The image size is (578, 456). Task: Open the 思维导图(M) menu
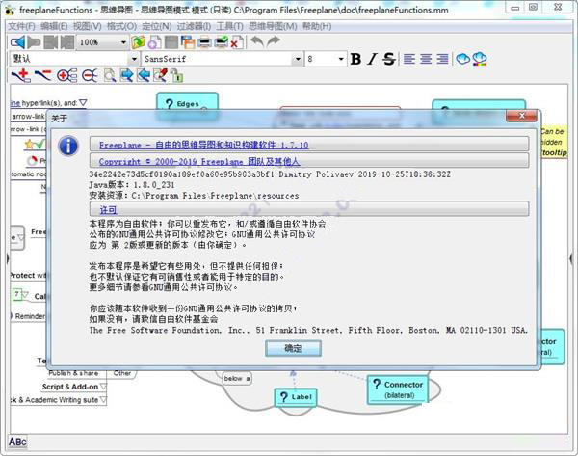point(273,27)
